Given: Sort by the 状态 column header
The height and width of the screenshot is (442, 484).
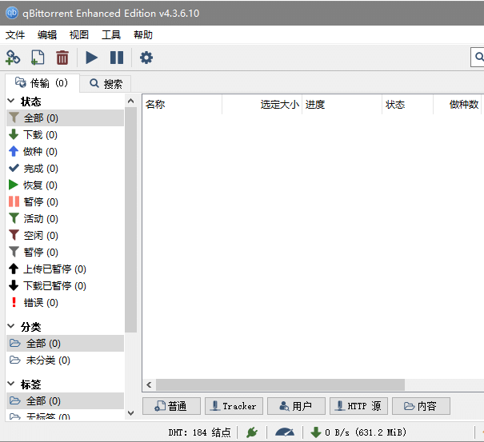Looking at the screenshot, I should tap(407, 105).
